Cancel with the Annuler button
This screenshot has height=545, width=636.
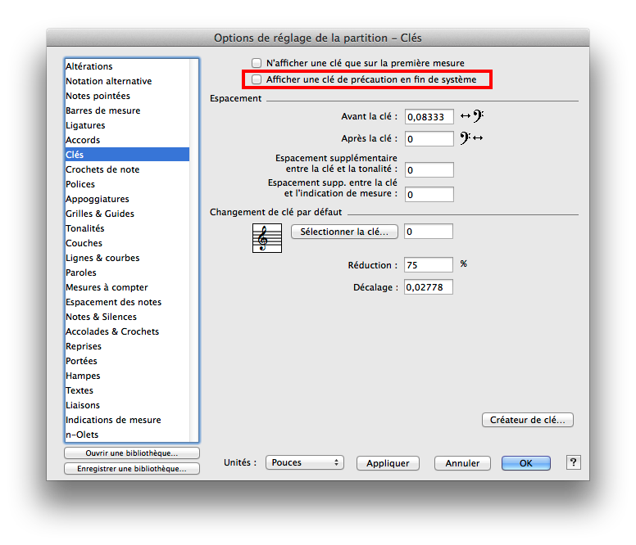coord(462,463)
